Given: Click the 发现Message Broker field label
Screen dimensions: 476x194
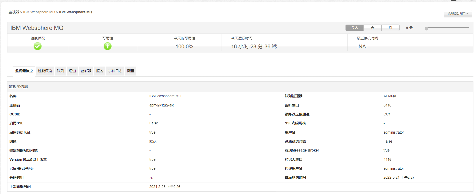Looking at the screenshot, I should pyautogui.click(x=302, y=150).
